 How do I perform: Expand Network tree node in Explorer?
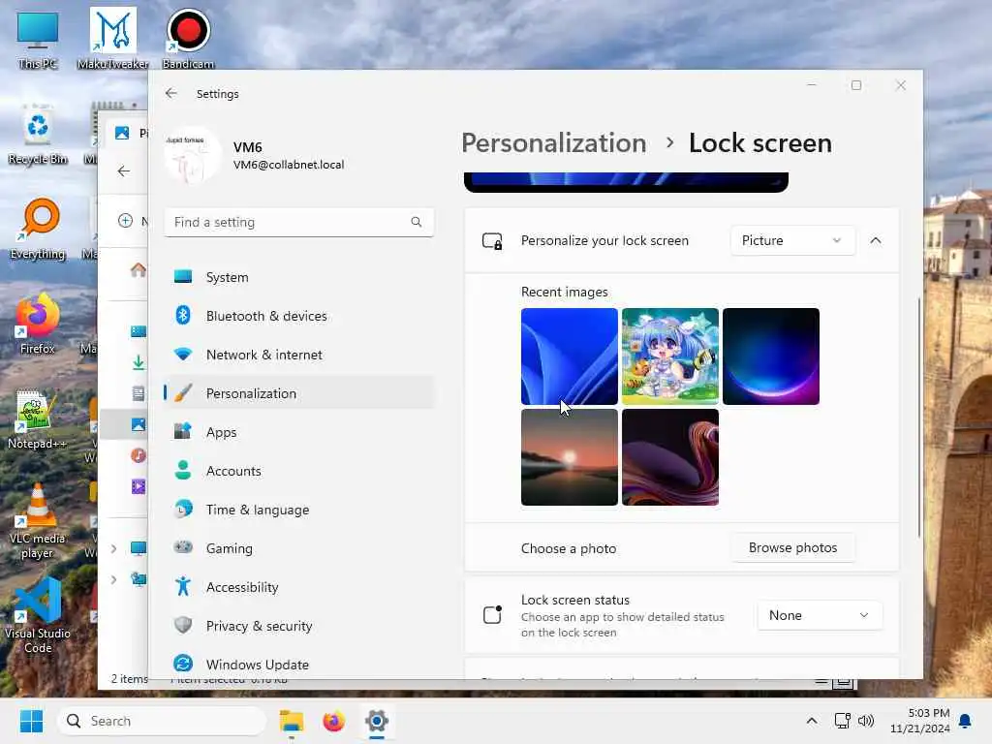(x=114, y=579)
